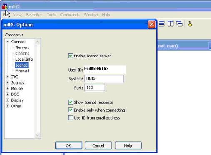Click the Help button in dialog
This screenshot has height=155, width=211.
(128, 145)
